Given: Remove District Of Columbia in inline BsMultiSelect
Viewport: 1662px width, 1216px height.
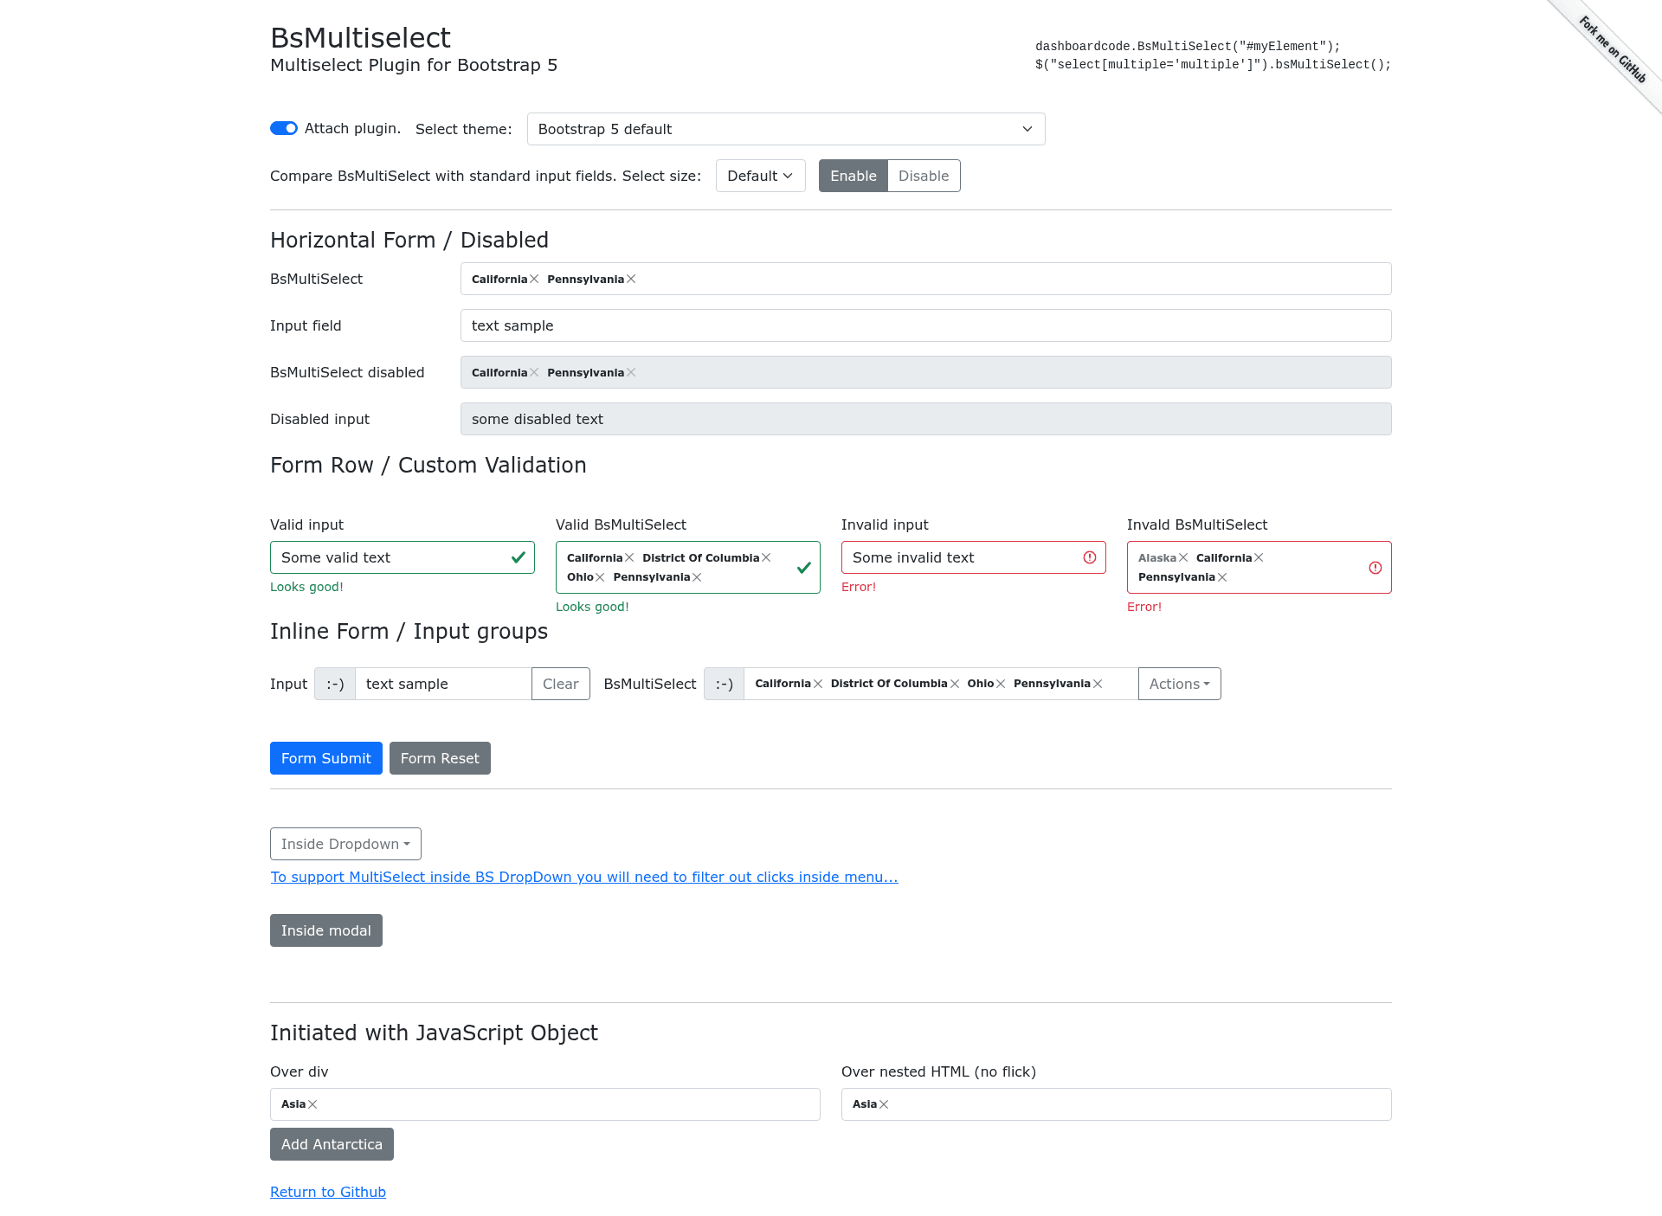Looking at the screenshot, I should coord(955,684).
